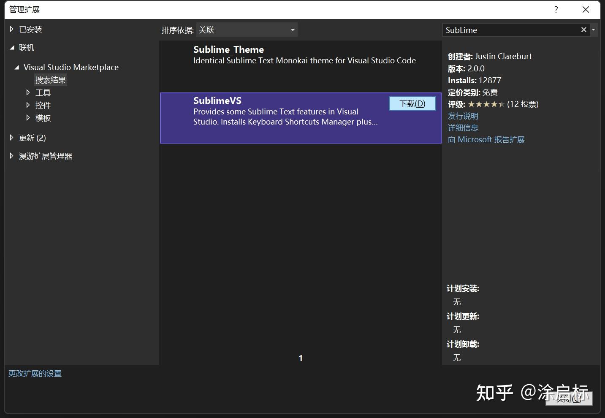Click the 计划卸载 heading

463,344
